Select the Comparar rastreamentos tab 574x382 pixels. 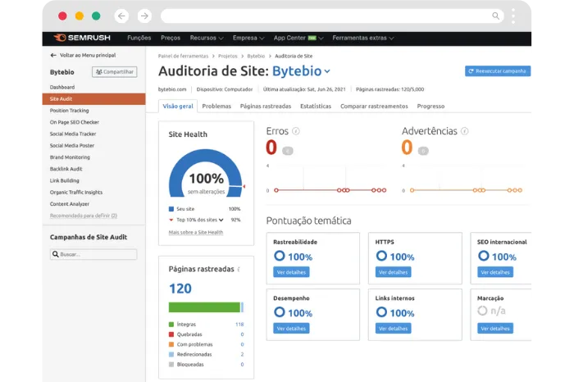[374, 106]
